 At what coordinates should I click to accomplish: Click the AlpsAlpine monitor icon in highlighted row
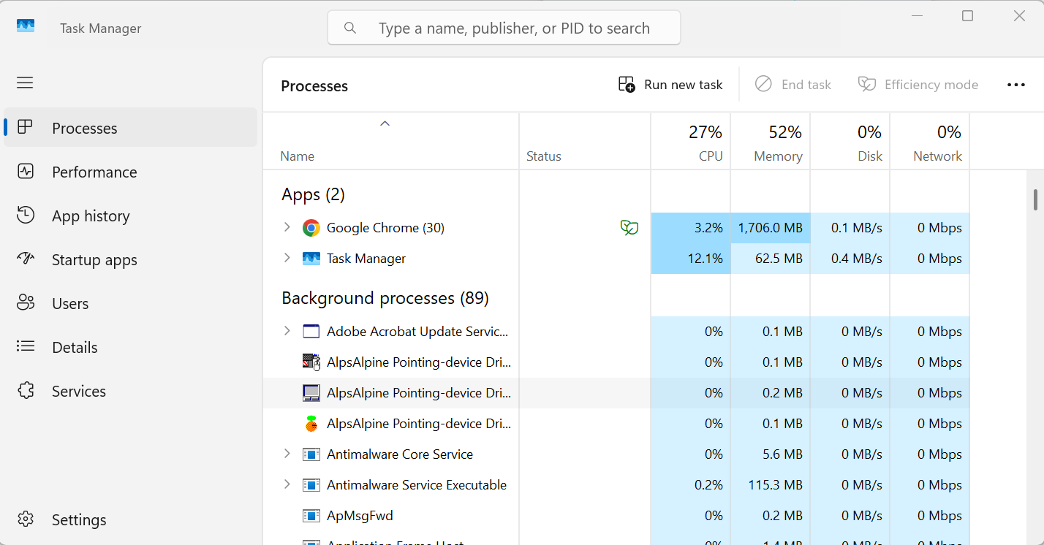pyautogui.click(x=311, y=393)
